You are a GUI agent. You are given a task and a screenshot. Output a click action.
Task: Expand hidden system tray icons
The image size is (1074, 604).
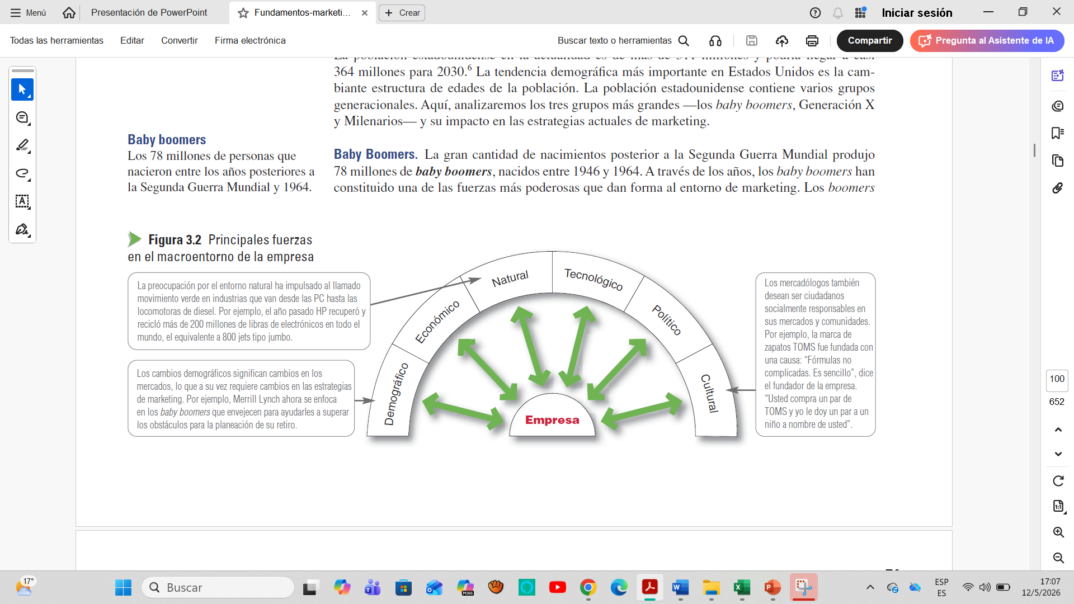(x=870, y=587)
